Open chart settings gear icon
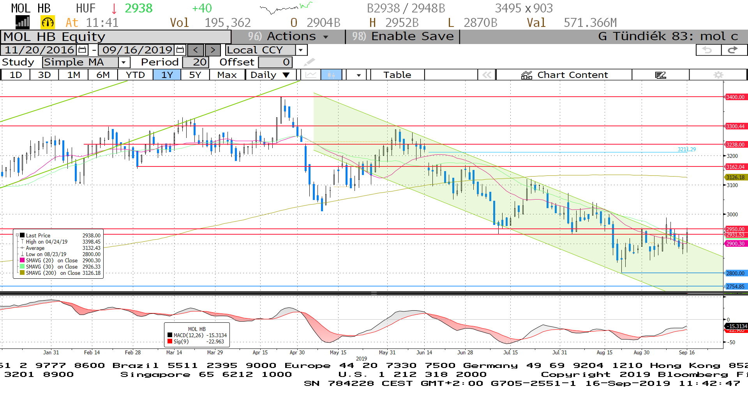 point(718,75)
